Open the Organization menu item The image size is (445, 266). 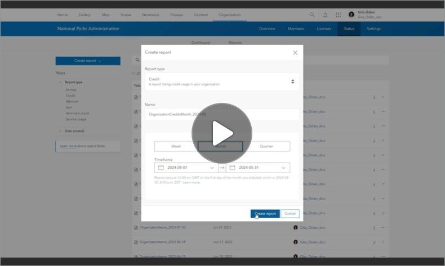230,15
